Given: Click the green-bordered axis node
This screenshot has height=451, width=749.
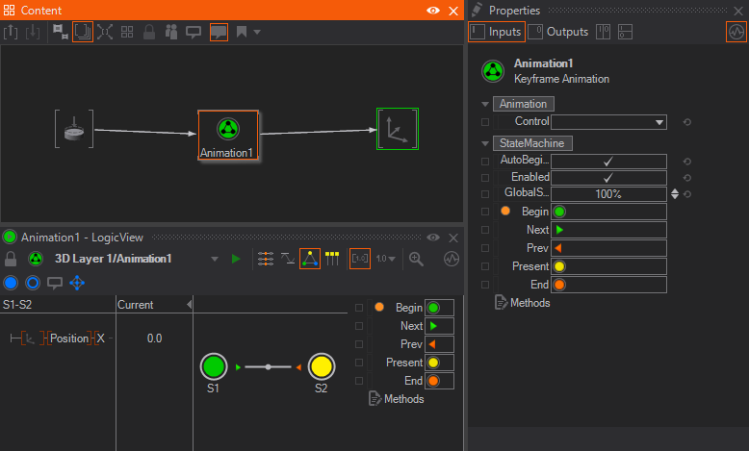Looking at the screenshot, I should (x=398, y=129).
